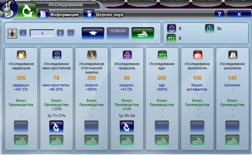Screen dimensions: 252x155
Task: Click the question mark help button
Action: pyautogui.click(x=219, y=14)
